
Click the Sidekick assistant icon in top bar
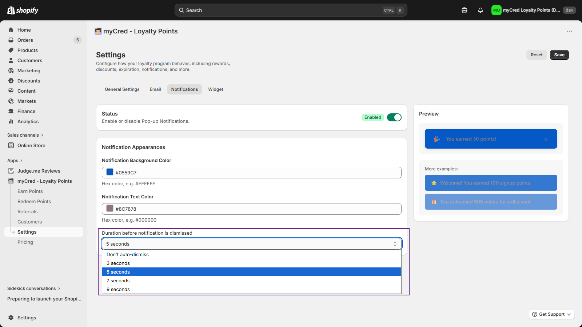coord(464,10)
